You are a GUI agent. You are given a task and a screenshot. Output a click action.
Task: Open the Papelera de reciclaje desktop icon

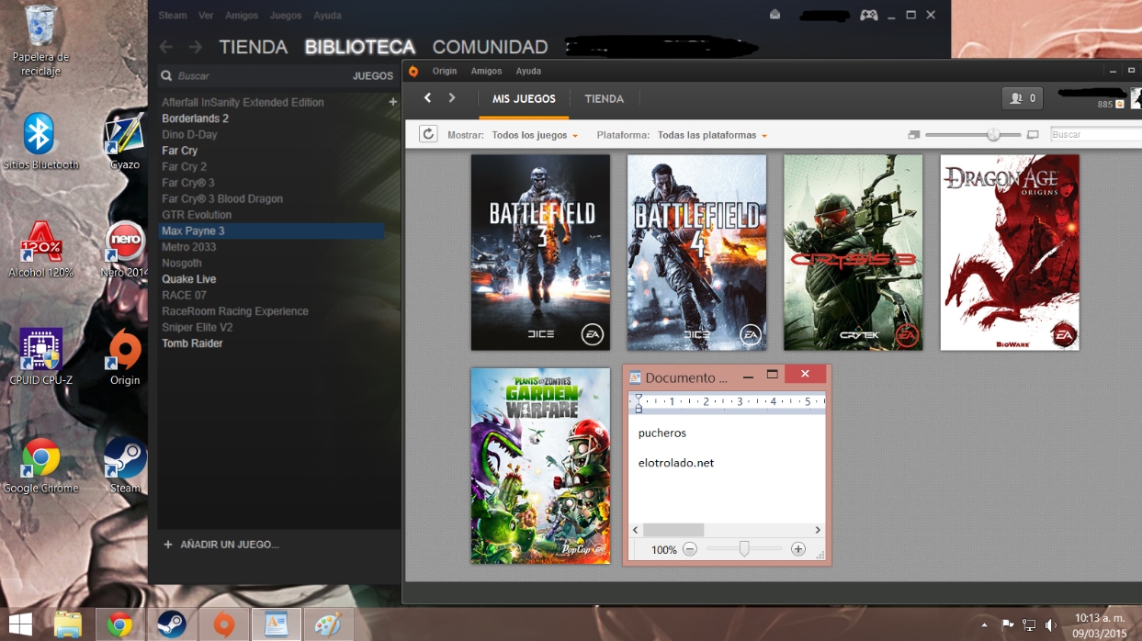pos(41,39)
